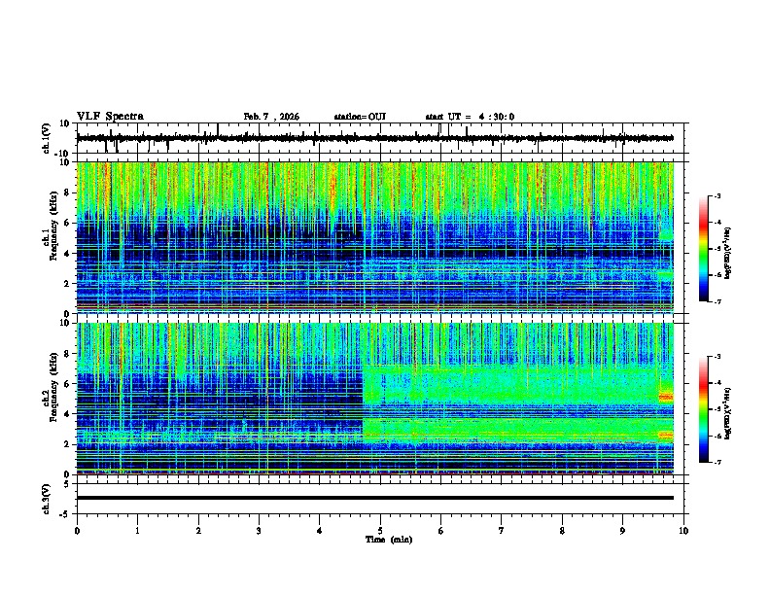The width and height of the screenshot is (770, 595).
Task: Click the "-7" label on ch.1 color bar
Action: point(717,301)
